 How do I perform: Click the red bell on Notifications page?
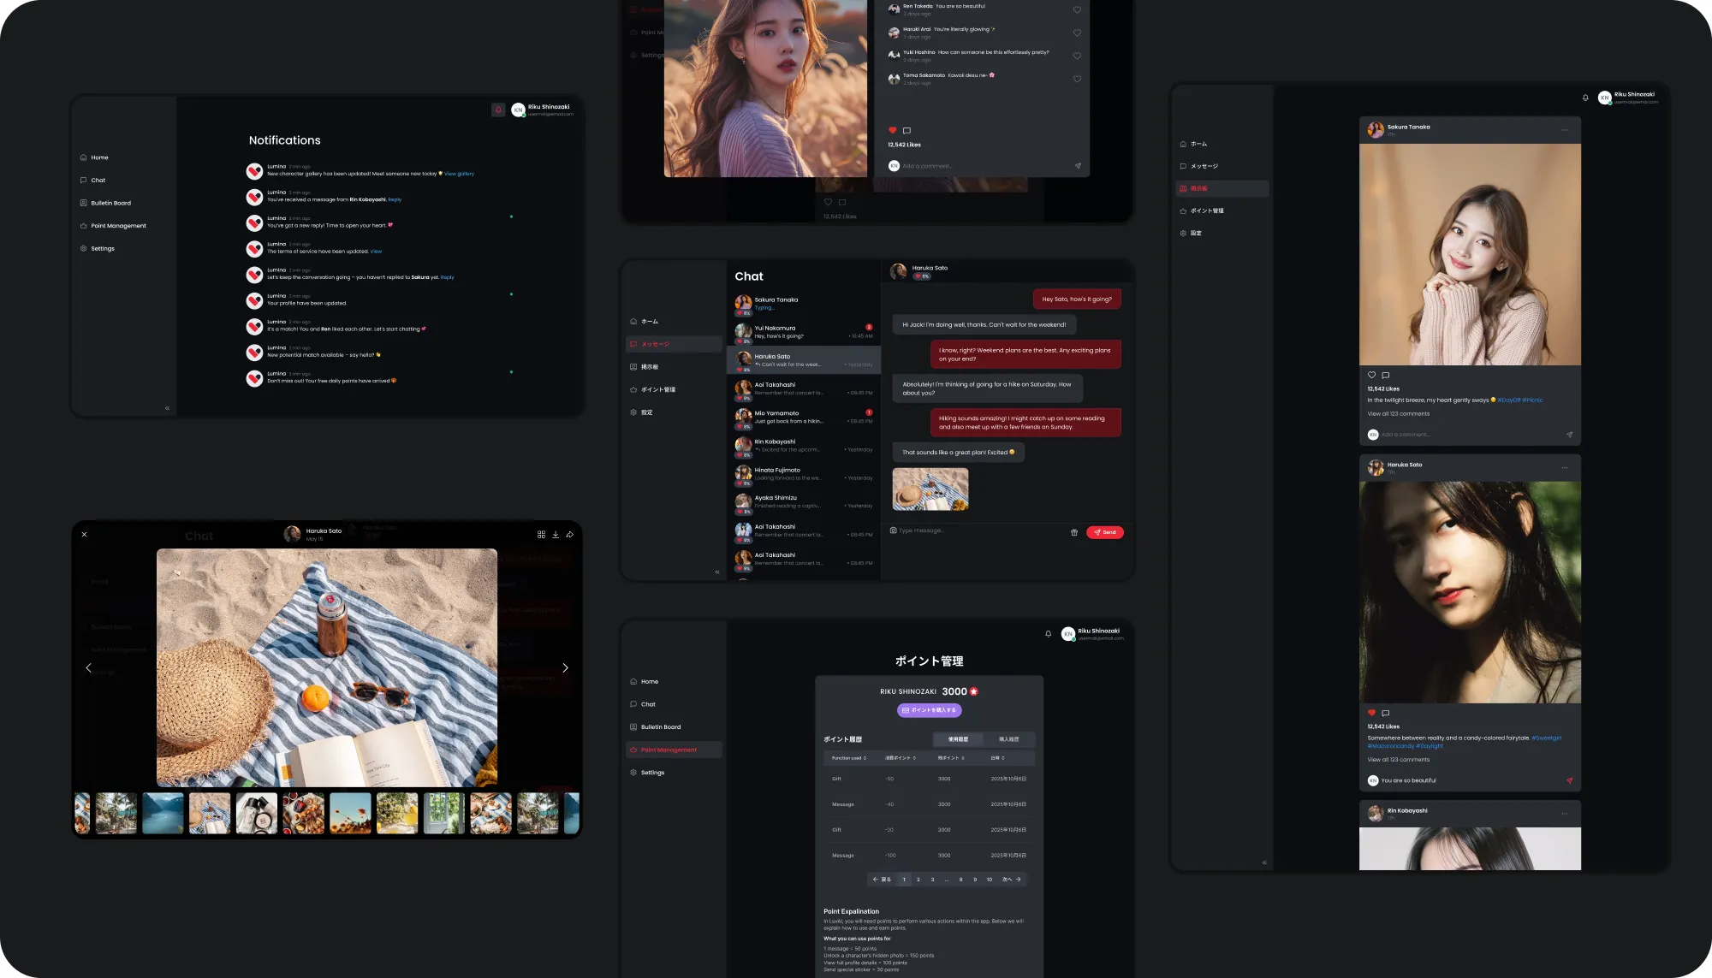(498, 110)
